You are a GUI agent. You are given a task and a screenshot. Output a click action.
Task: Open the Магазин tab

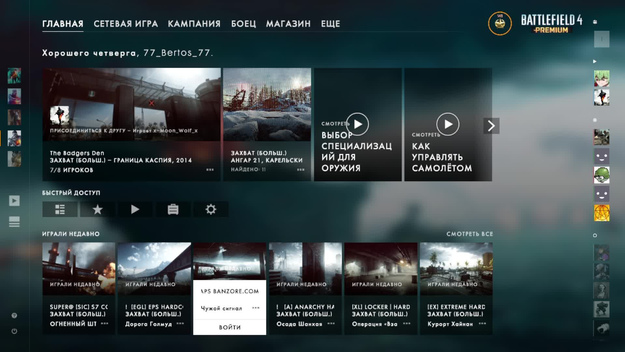[288, 24]
